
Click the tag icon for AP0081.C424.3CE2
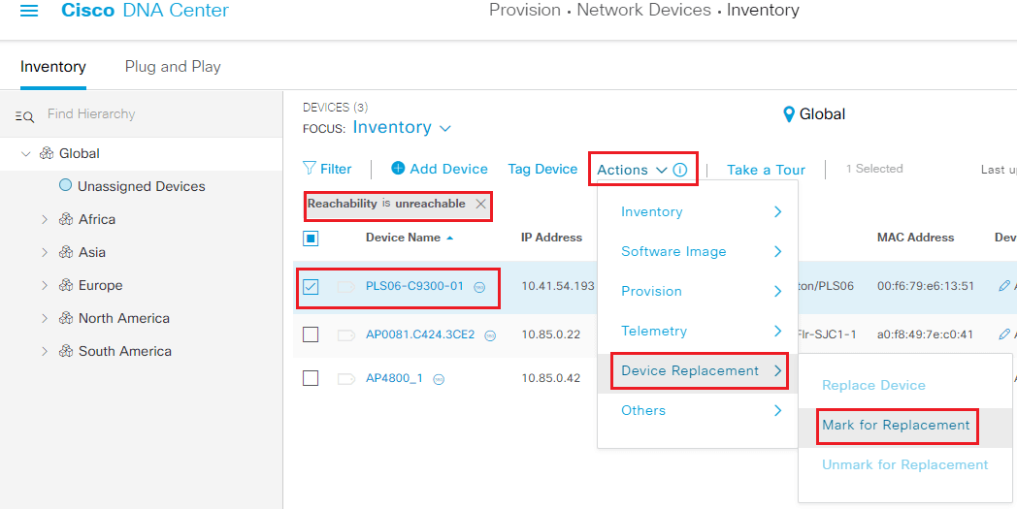tap(346, 335)
